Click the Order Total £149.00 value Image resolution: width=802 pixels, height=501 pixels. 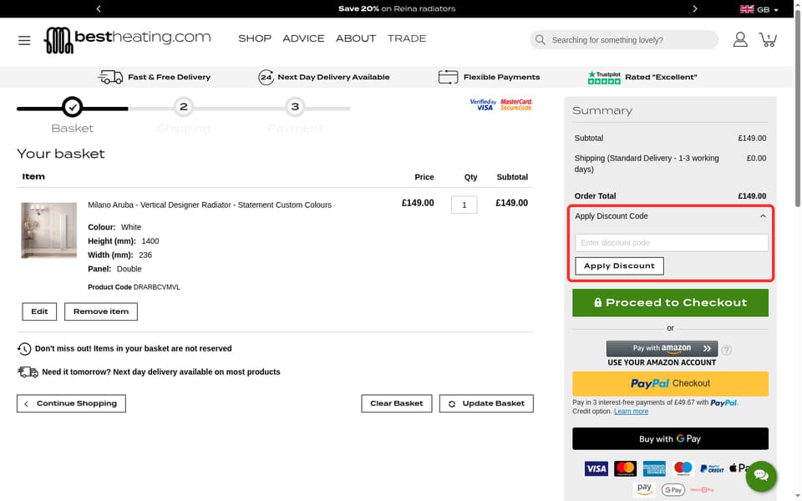tap(752, 195)
